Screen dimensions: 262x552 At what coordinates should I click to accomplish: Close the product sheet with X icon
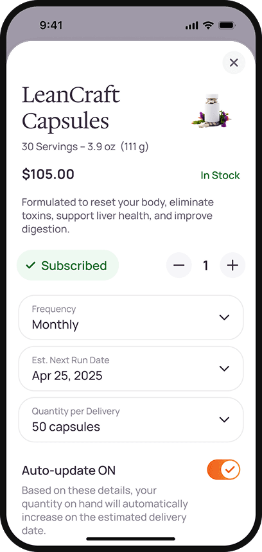234,63
